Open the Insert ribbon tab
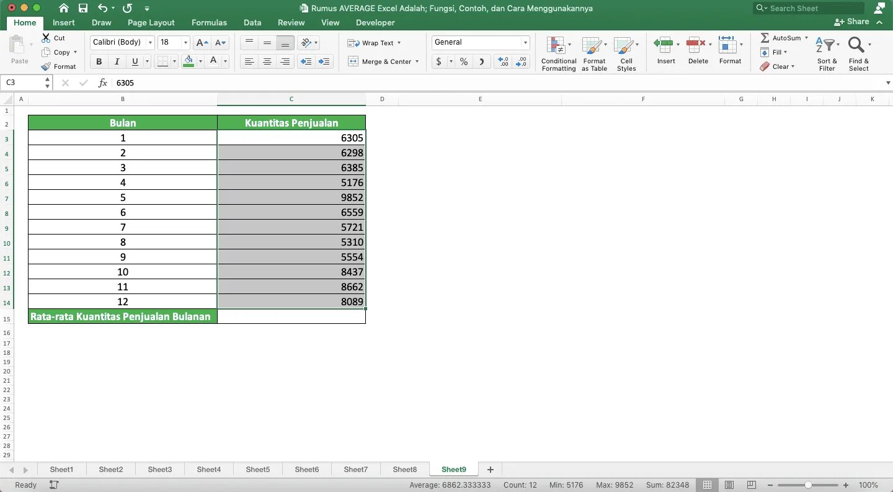 click(64, 22)
